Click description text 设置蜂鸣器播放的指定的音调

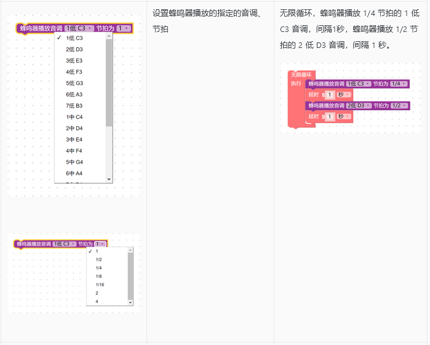(207, 21)
